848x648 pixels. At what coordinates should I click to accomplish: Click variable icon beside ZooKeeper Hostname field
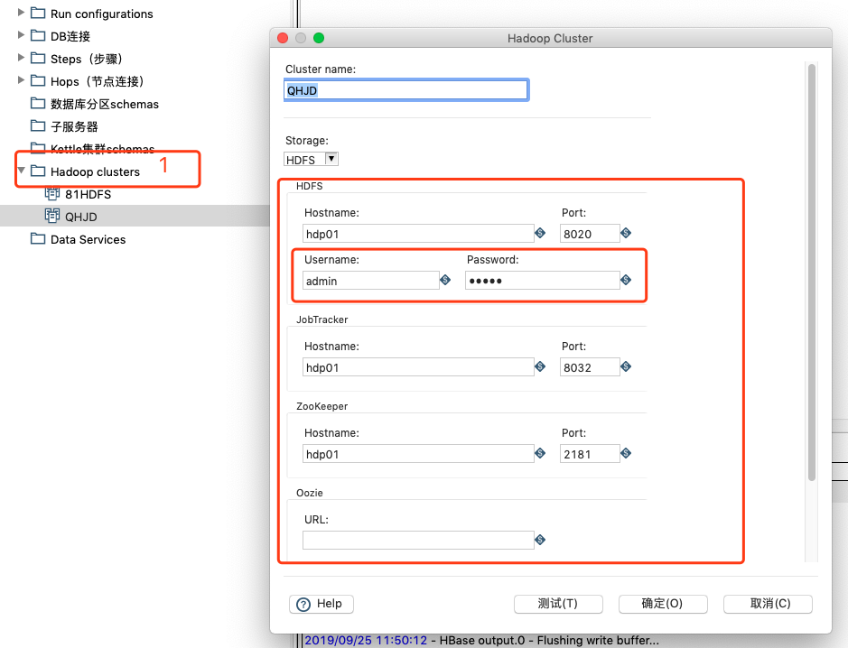point(540,453)
